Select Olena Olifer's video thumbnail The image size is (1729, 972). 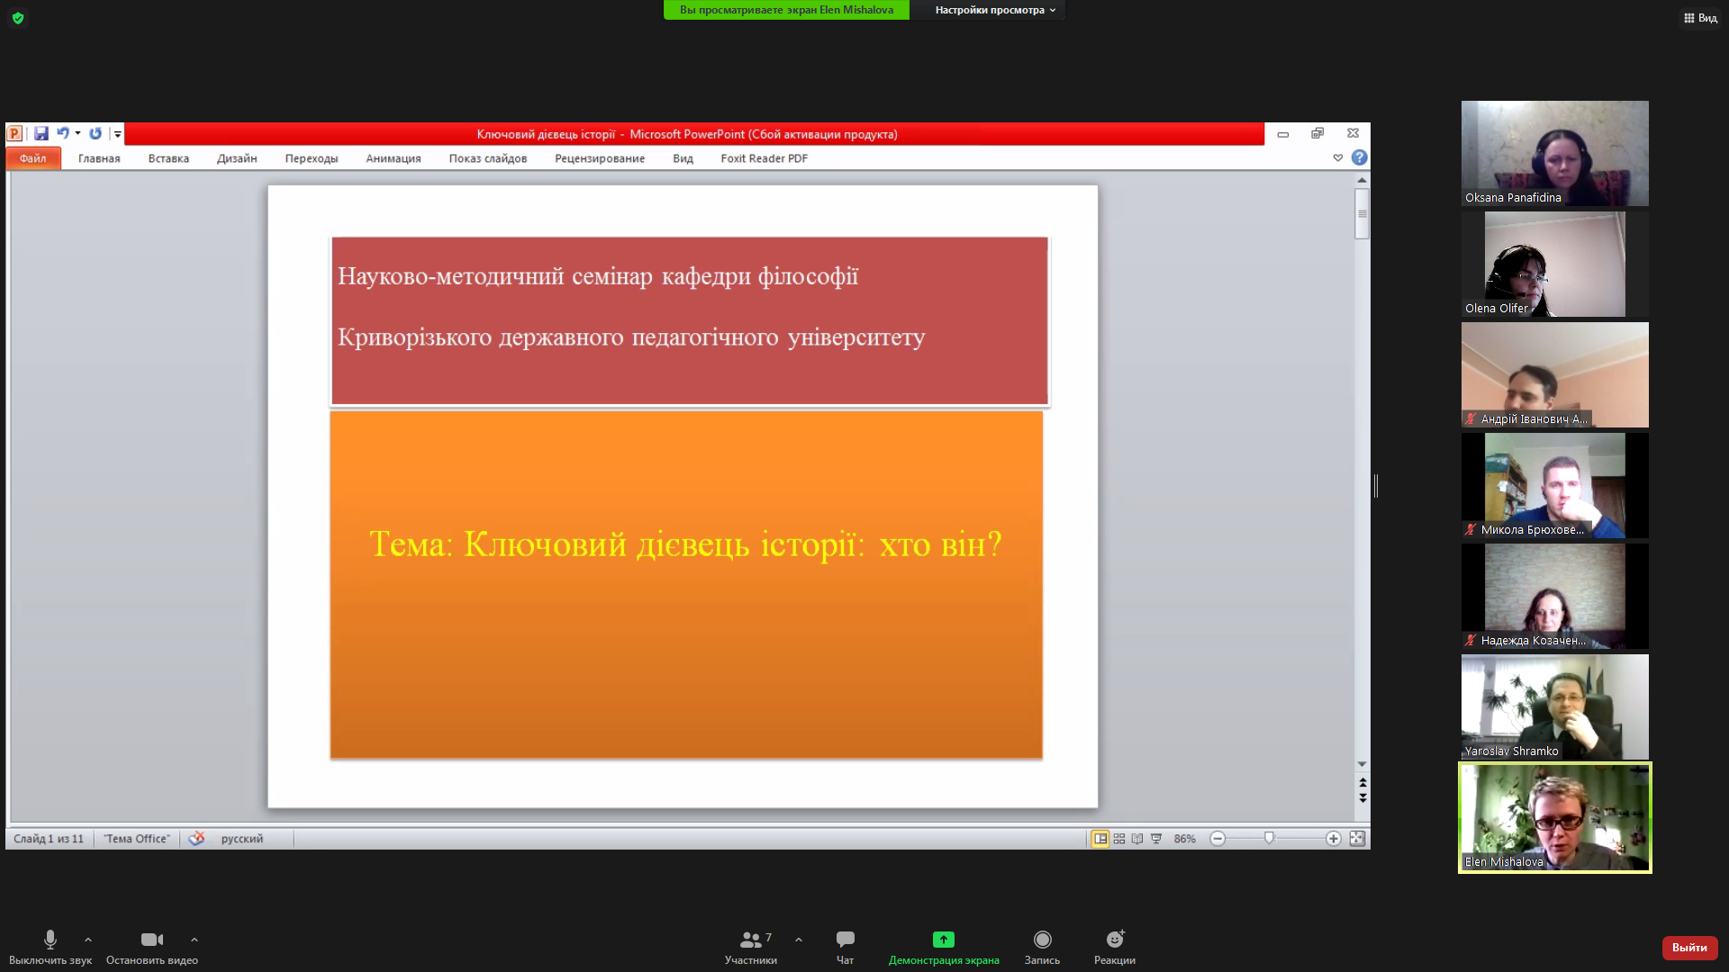[x=1554, y=265]
